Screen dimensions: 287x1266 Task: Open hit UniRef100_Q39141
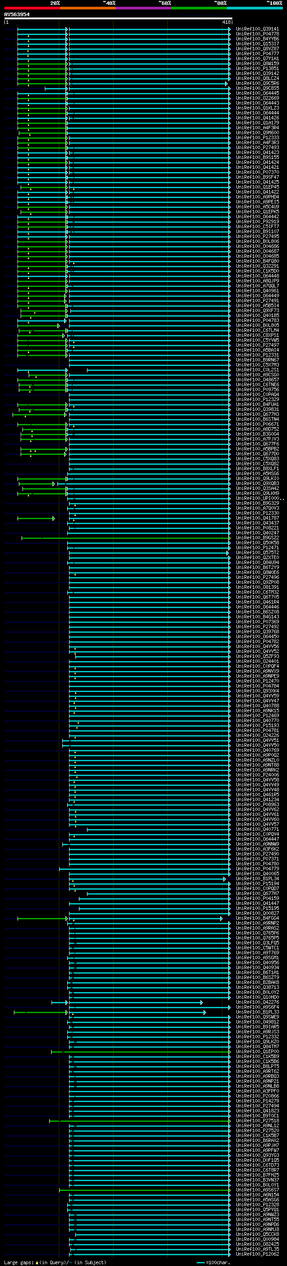click(257, 29)
